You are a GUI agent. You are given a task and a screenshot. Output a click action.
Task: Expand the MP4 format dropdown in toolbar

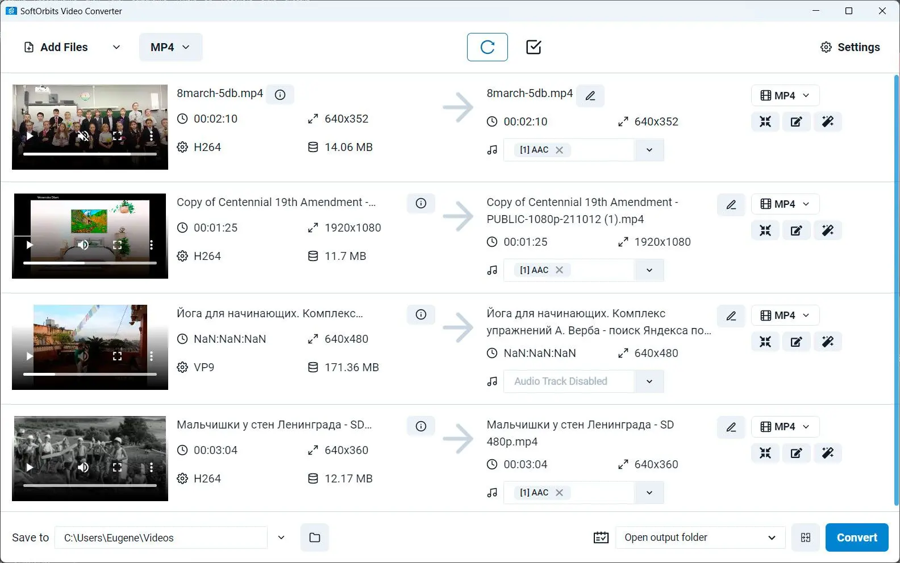(170, 47)
